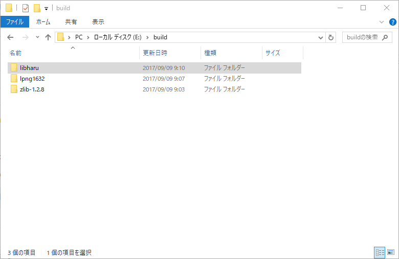Screen dimensions: 399x259
Task: Switch to the 共有 ribbon tab
Action: click(x=71, y=22)
